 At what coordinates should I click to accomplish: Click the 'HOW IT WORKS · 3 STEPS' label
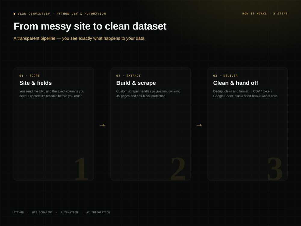[x=265, y=14]
